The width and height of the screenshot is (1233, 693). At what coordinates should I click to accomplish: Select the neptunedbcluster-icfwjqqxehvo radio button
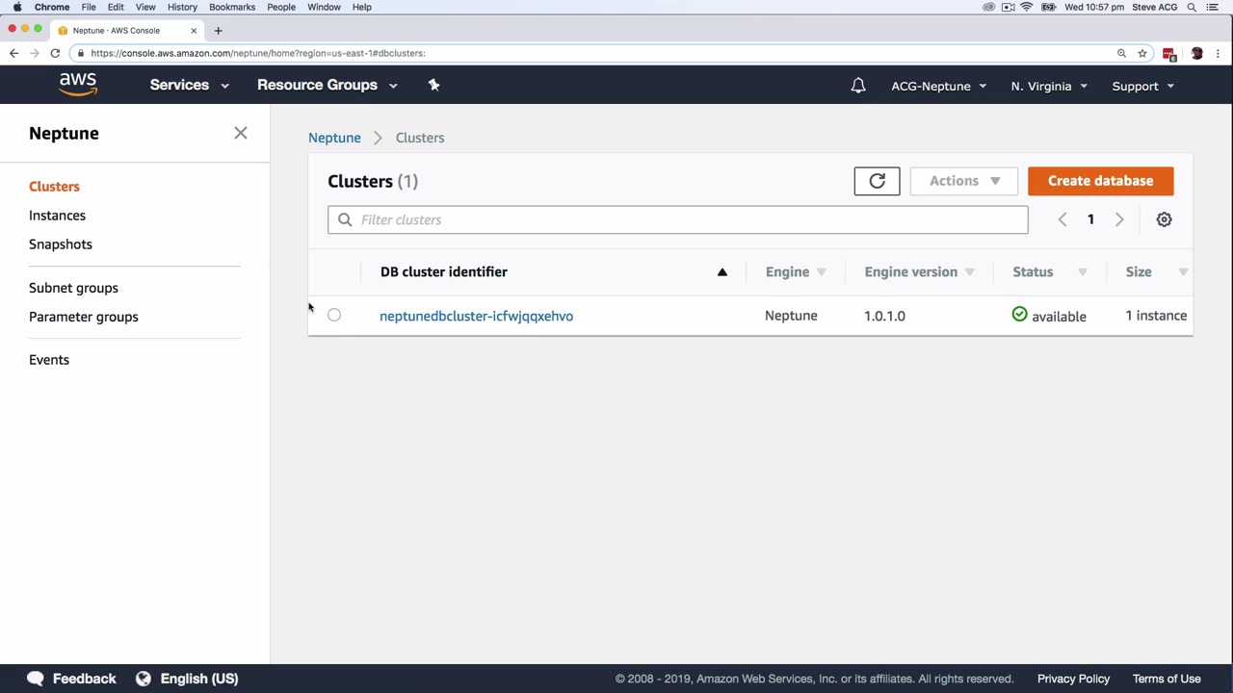coord(334,315)
